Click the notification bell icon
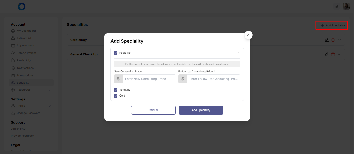This screenshot has width=354, height=154. 337,6
